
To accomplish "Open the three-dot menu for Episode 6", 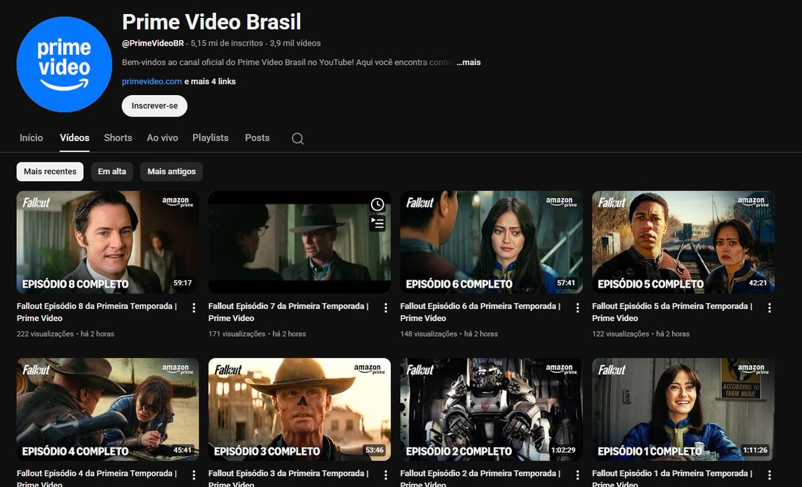I will (577, 307).
